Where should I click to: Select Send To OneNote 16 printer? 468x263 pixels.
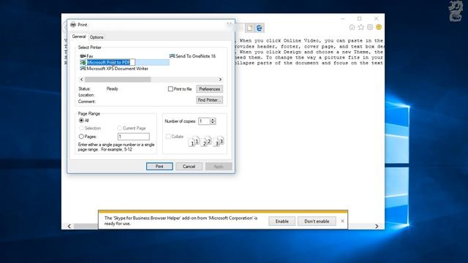click(x=192, y=56)
